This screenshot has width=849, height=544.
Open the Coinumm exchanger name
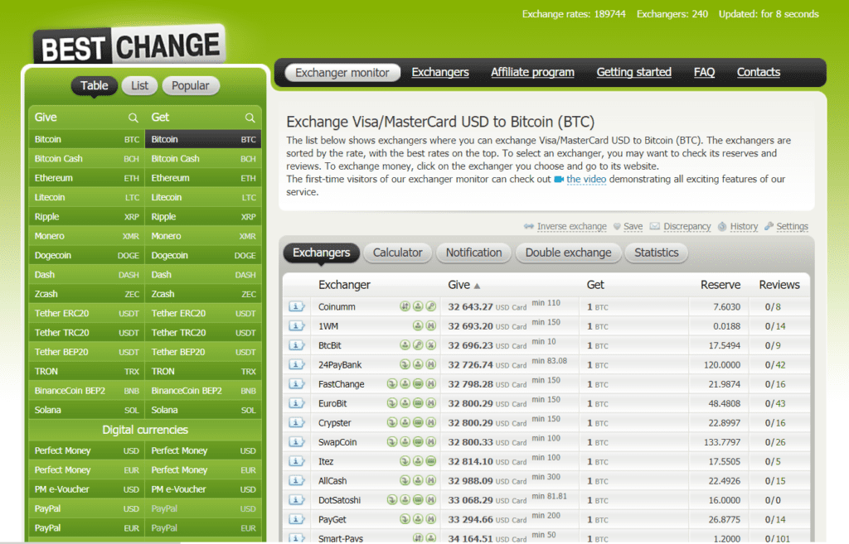[x=337, y=306]
